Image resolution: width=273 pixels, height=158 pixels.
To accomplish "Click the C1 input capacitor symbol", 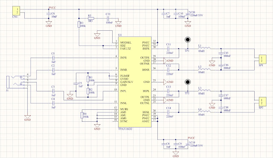I will tap(53, 58).
